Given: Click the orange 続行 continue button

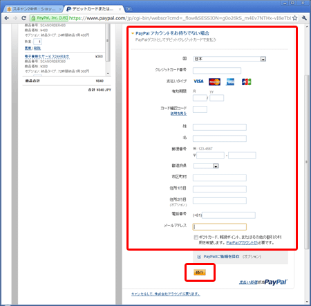Looking at the screenshot, I should coord(200,273).
